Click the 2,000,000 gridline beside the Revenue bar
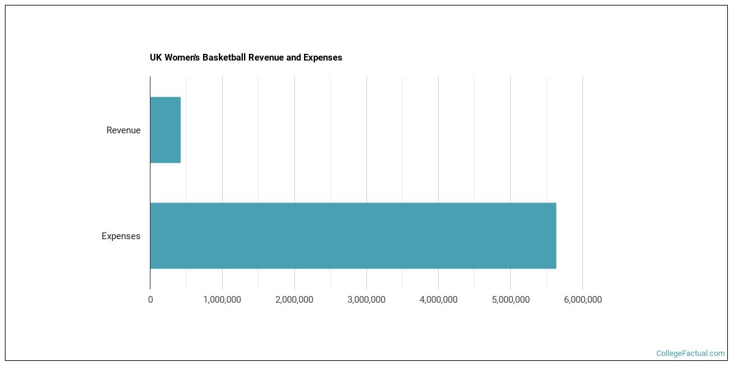 [294, 130]
